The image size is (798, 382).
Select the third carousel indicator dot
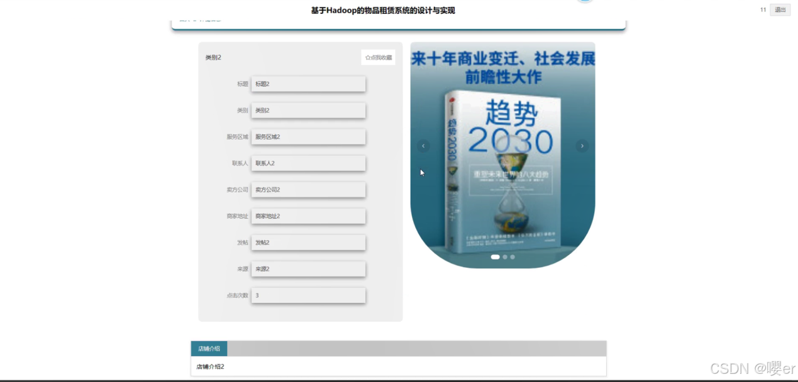[513, 257]
